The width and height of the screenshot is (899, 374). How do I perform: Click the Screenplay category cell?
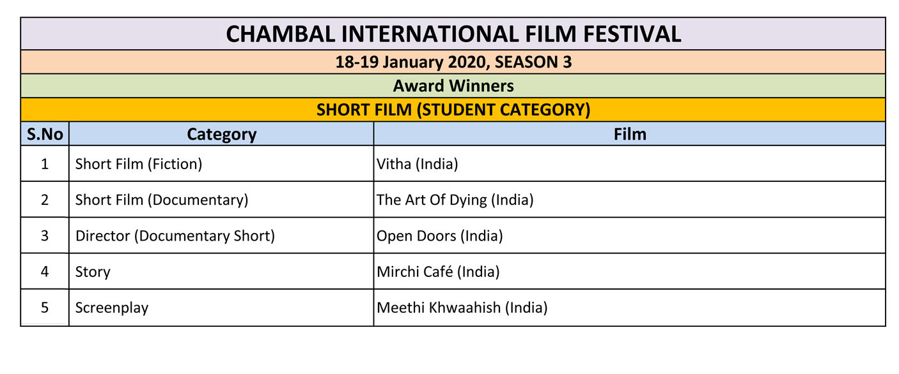tap(221, 308)
